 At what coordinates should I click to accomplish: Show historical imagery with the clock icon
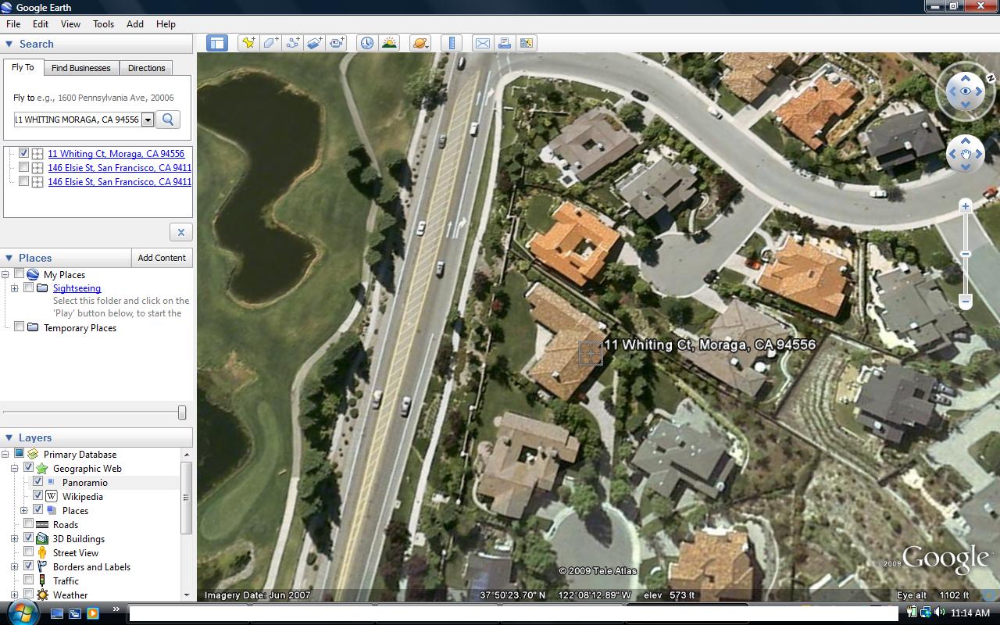366,43
